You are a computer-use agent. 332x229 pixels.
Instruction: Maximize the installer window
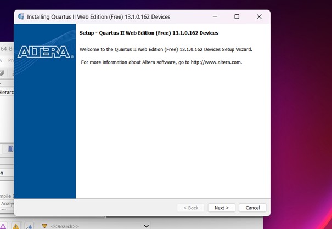(237, 17)
